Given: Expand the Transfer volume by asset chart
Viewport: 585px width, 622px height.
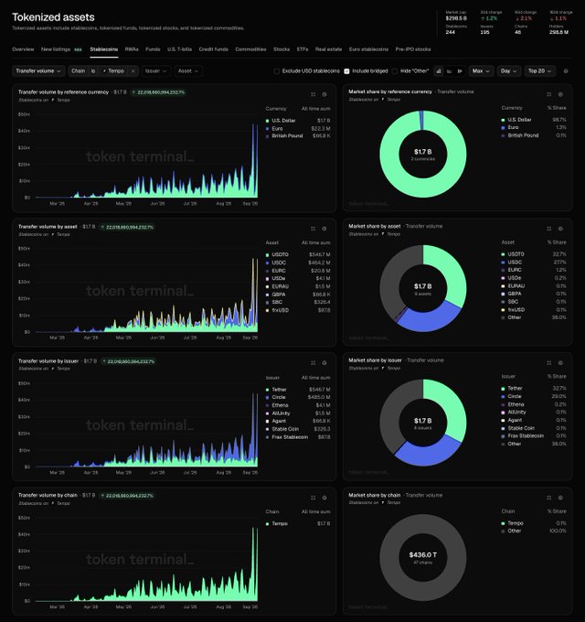Looking at the screenshot, I should [314, 229].
